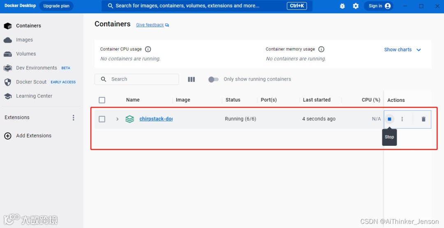Click the Sign in button
This screenshot has height=228, width=444.
coord(379,6)
